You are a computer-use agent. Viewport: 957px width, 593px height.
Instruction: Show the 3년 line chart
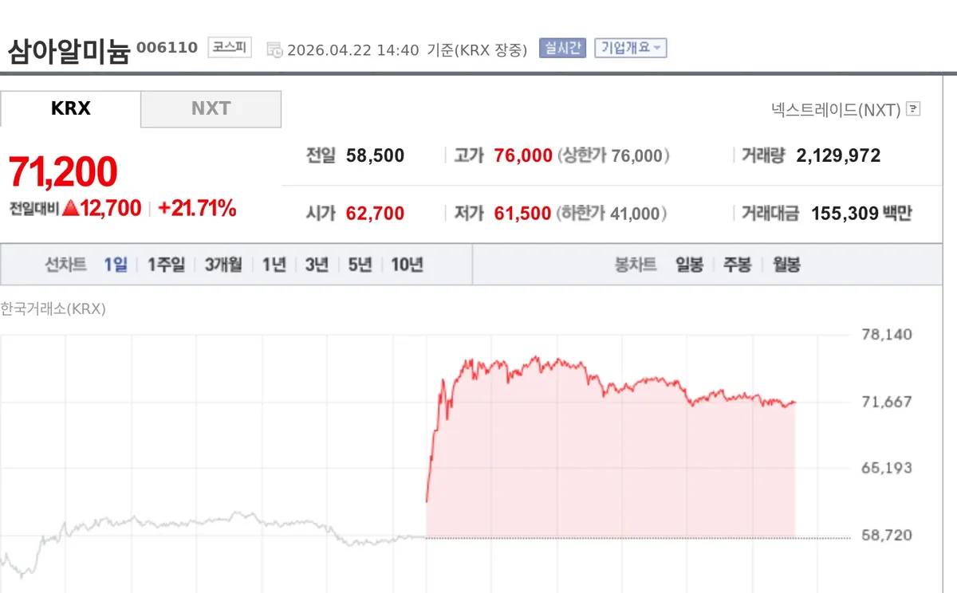tap(317, 265)
